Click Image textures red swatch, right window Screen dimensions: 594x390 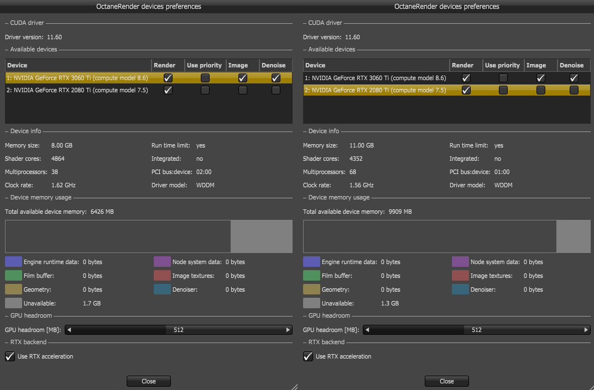click(x=460, y=276)
